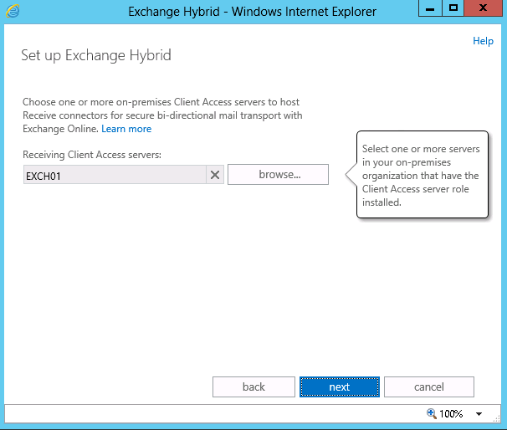Click the browse... button
Image resolution: width=507 pixels, height=430 pixels.
tap(278, 175)
